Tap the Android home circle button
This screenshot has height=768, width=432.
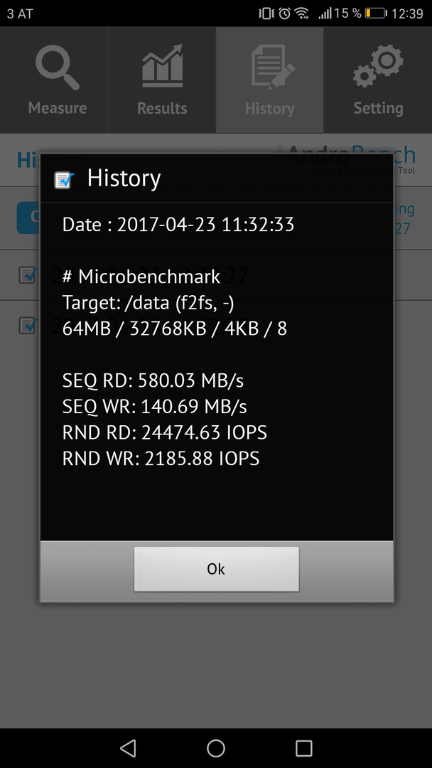216,748
